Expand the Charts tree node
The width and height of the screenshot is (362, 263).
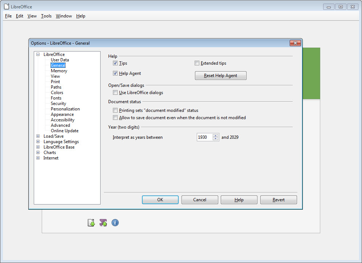(x=38, y=153)
